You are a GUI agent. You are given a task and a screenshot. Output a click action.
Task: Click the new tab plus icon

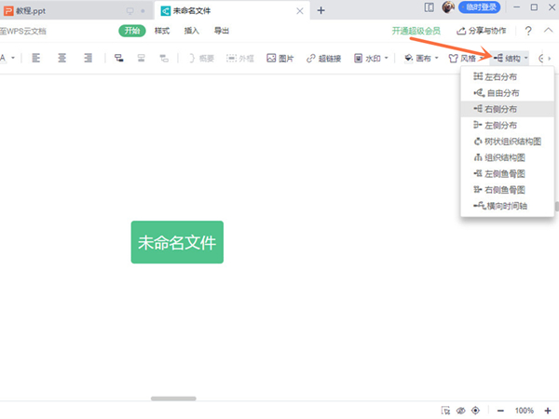pos(320,10)
